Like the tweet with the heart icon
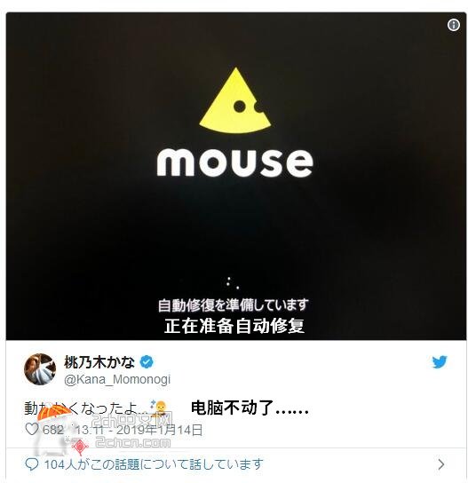The image size is (468, 483). [x=32, y=429]
